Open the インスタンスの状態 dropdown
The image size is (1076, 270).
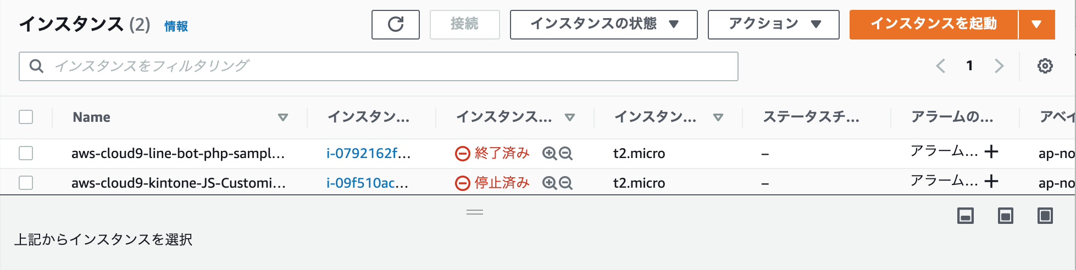(x=604, y=25)
